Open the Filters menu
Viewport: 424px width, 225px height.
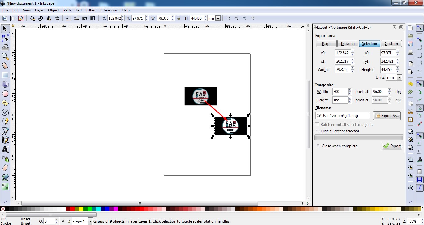(x=91, y=10)
